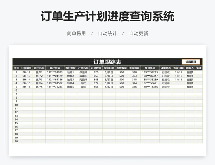Viewport: 215px width, 165px height.
Task: Select the 签收日期 column header
Action: point(178,68)
